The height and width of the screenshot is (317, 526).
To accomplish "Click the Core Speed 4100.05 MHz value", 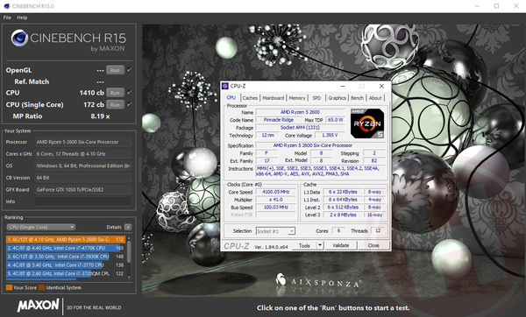I will click(x=276, y=192).
